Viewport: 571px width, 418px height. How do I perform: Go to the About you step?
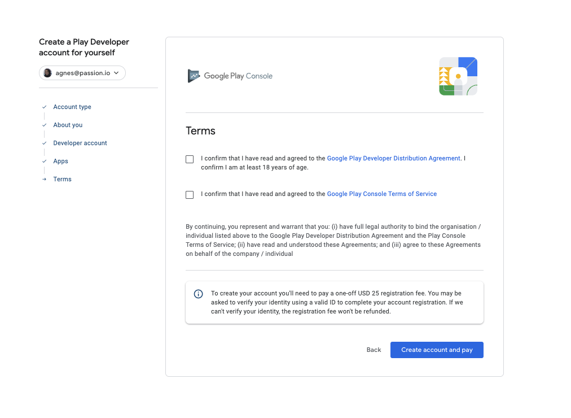tap(68, 125)
